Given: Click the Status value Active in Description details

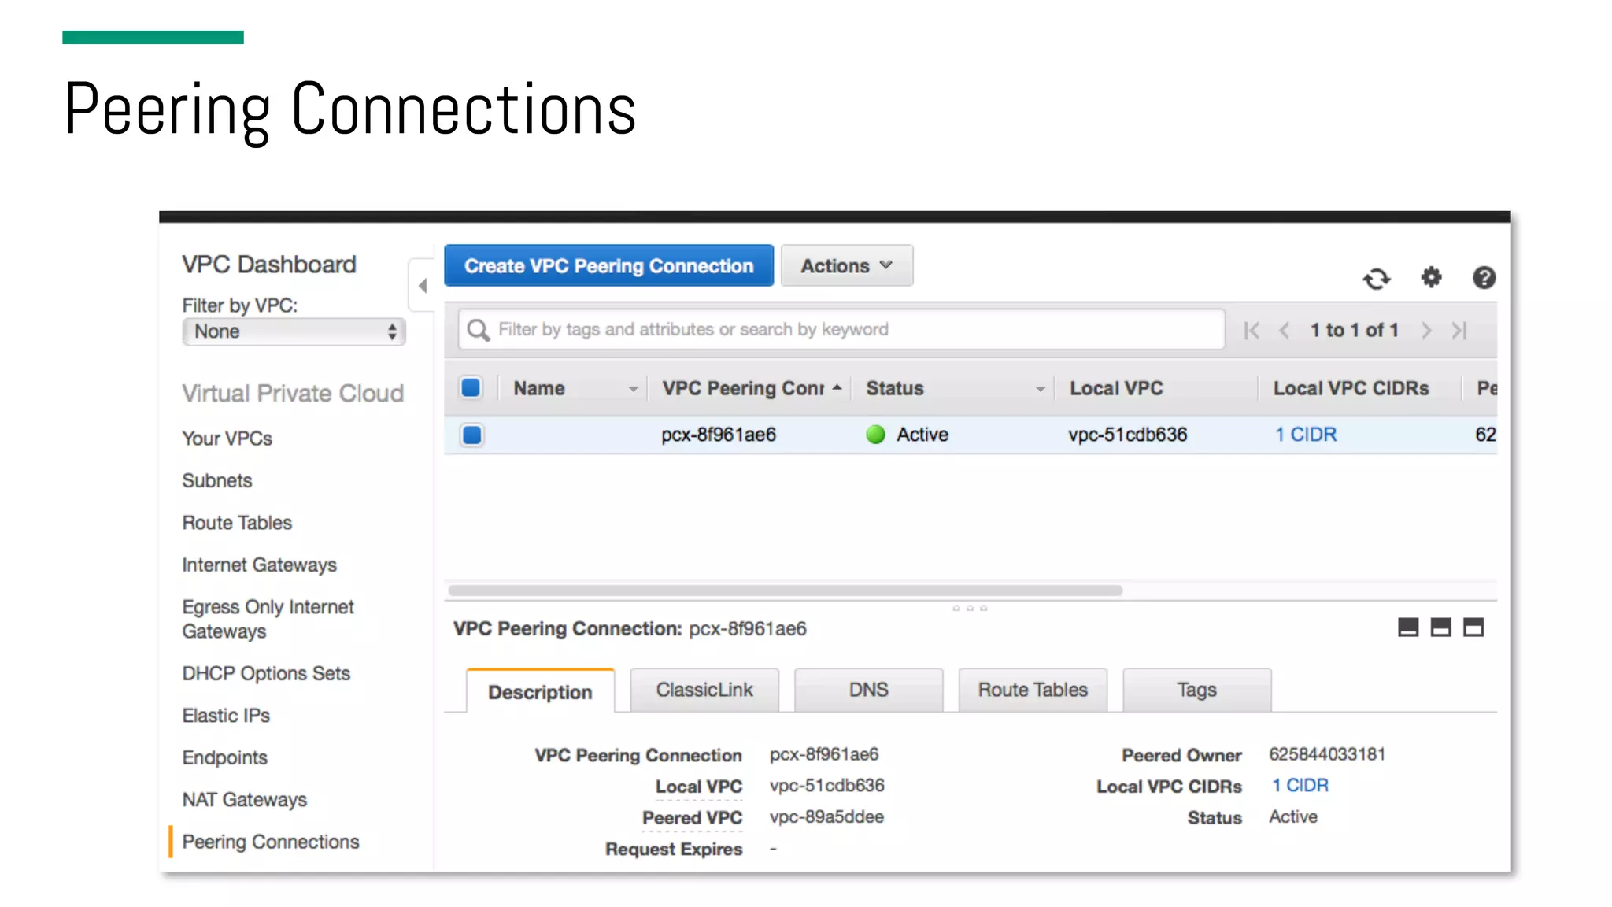Looking at the screenshot, I should pyautogui.click(x=1292, y=816).
